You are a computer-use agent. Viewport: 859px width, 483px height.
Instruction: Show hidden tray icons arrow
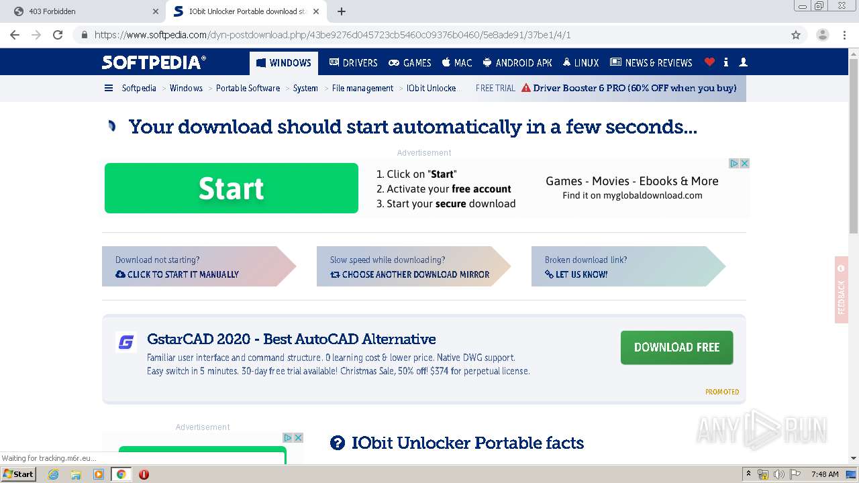pyautogui.click(x=748, y=474)
